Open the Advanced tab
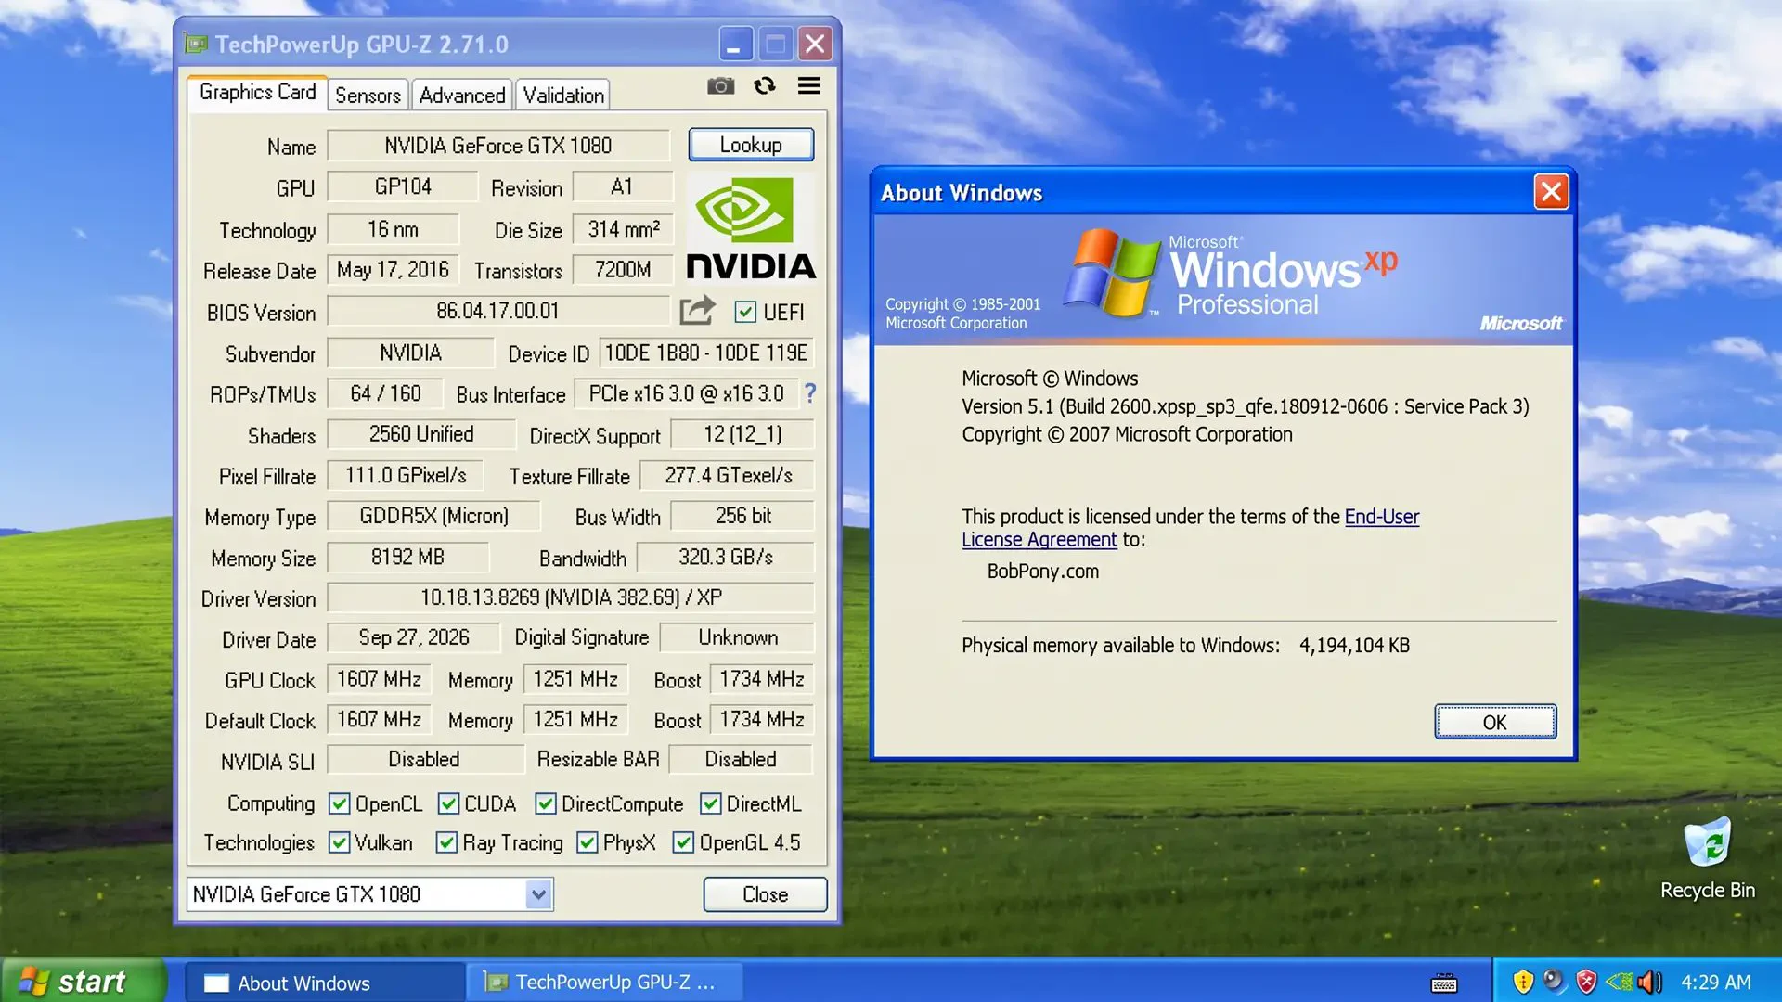Viewport: 1782px width, 1002px height. coord(462,96)
